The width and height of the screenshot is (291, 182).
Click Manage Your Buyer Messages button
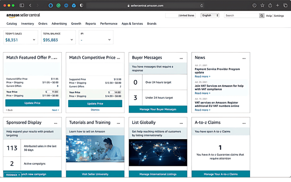click(158, 110)
